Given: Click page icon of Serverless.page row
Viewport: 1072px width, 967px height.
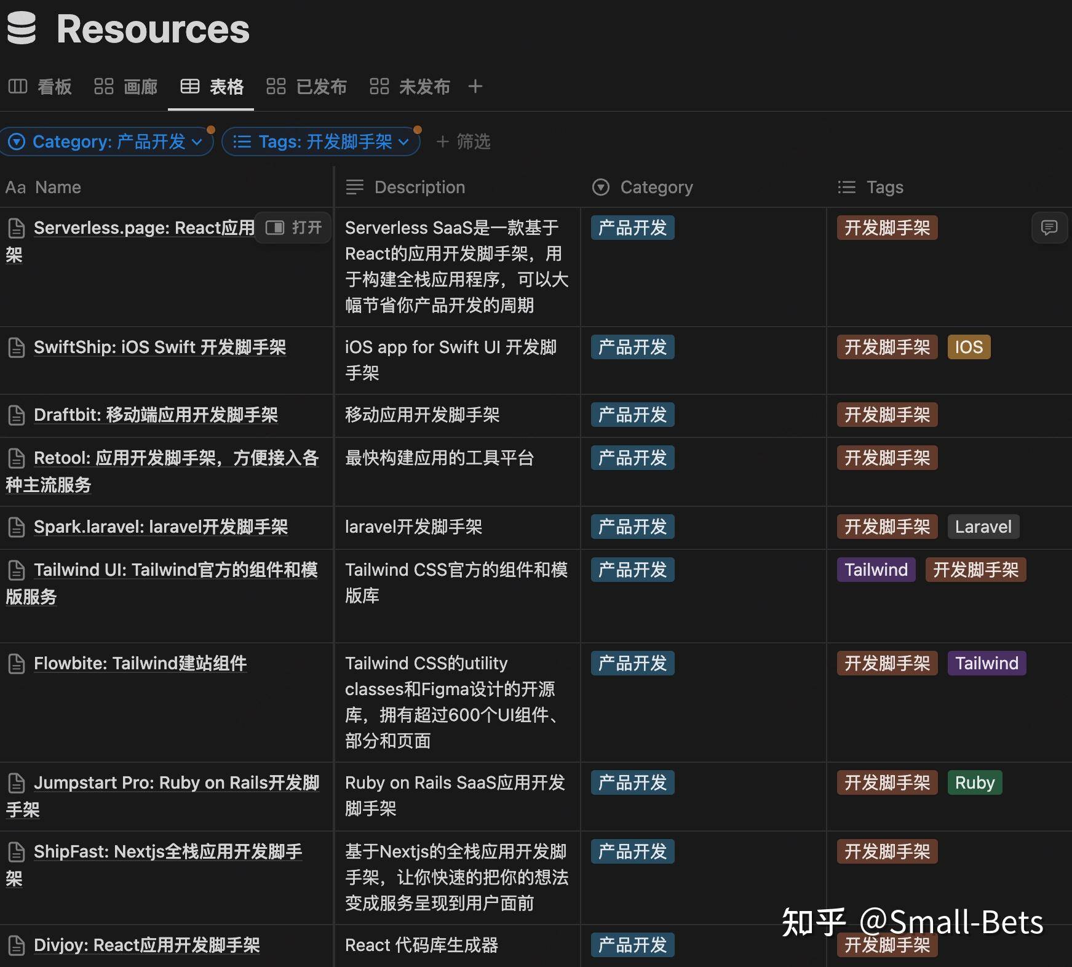Looking at the screenshot, I should click(x=17, y=228).
